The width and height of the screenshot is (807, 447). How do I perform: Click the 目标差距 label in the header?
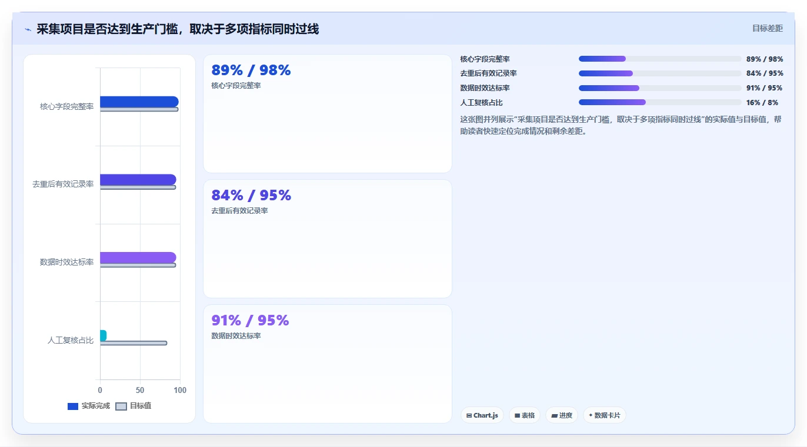(768, 28)
